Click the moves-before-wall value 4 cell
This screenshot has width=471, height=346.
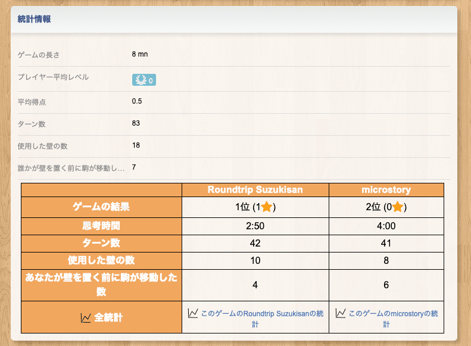click(255, 285)
